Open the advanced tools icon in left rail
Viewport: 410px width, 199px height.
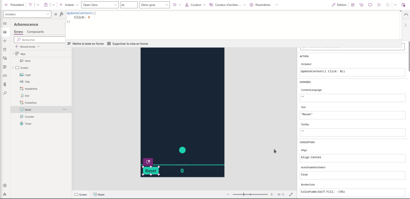click(5, 84)
